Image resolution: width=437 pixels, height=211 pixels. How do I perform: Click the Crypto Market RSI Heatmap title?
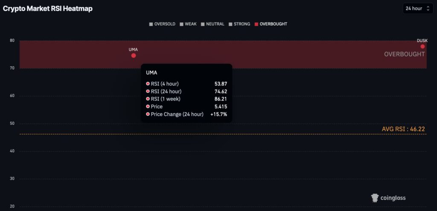[x=48, y=9]
